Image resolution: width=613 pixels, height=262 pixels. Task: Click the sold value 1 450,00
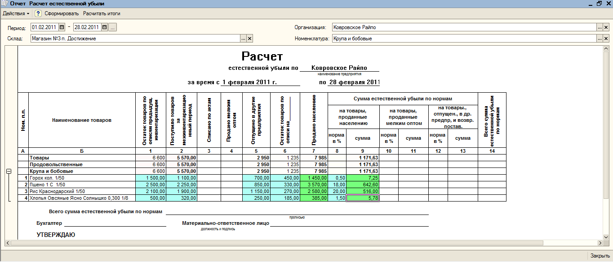(314, 178)
